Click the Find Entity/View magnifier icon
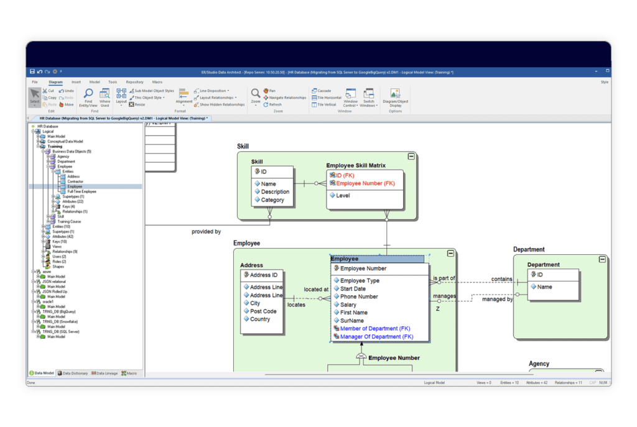The image size is (637, 427). (88, 94)
